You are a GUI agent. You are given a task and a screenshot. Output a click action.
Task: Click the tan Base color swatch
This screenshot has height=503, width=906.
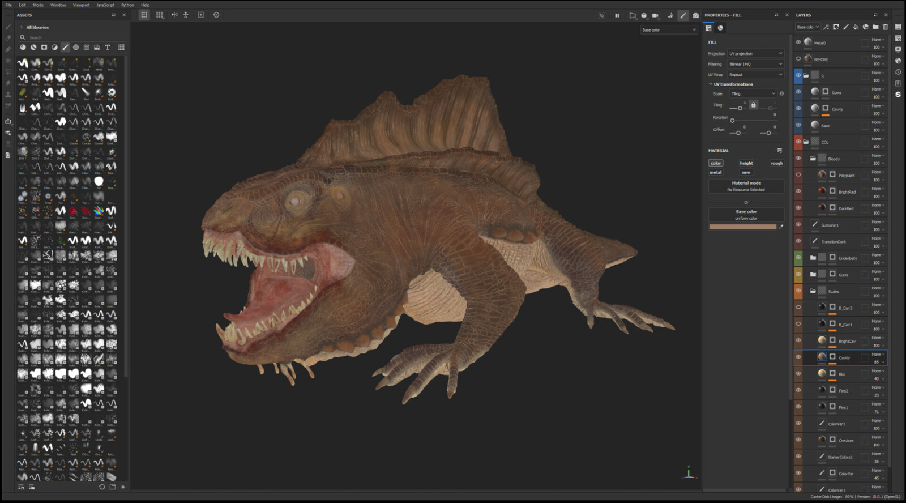click(x=742, y=227)
